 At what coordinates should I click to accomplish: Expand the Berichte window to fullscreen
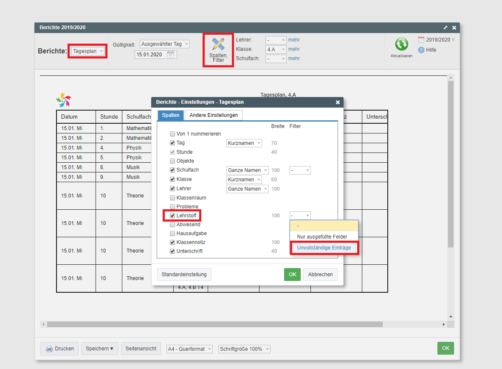tap(446, 28)
